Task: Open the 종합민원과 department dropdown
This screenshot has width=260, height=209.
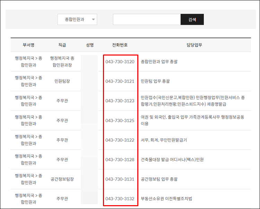Action: coord(77,19)
